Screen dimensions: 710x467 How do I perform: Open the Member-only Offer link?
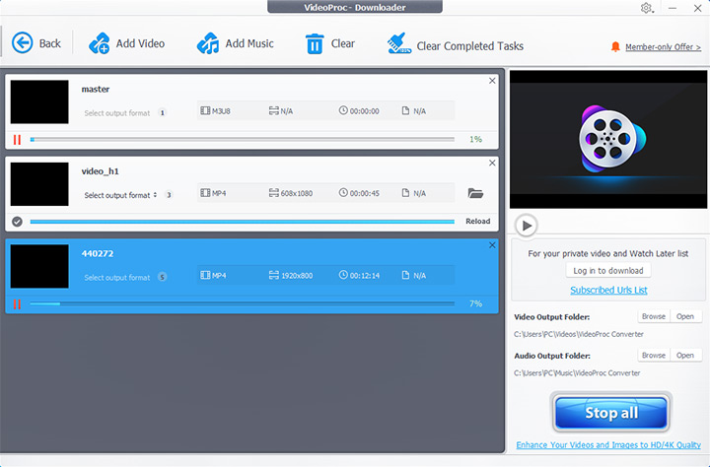[663, 47]
